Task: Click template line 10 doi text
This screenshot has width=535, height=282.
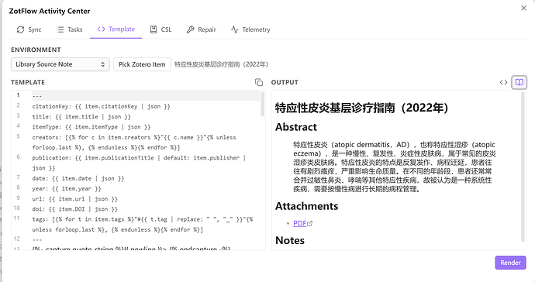Action: coord(74,209)
